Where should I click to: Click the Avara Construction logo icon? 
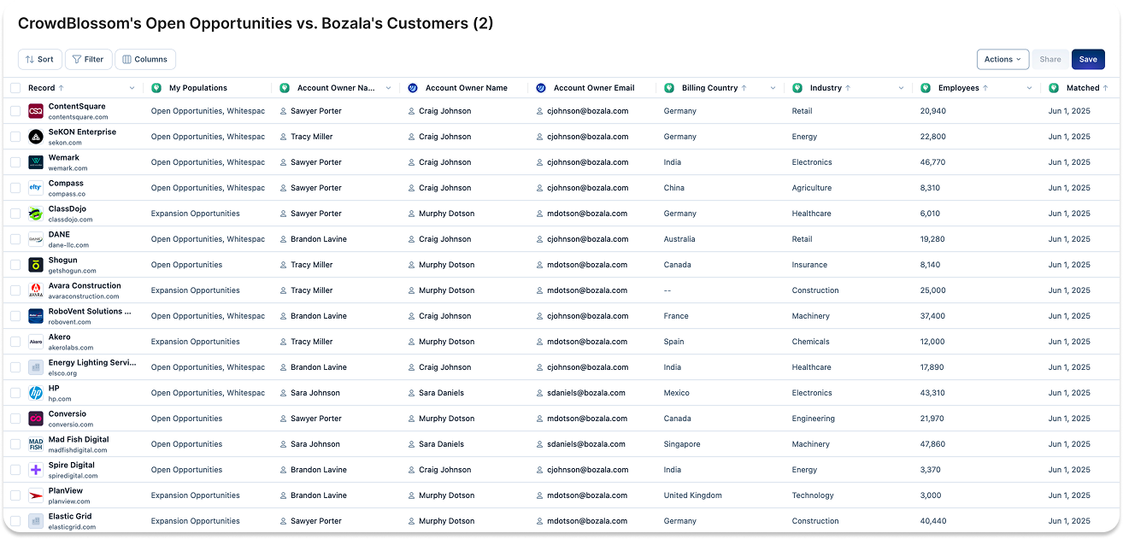pyautogui.click(x=36, y=290)
